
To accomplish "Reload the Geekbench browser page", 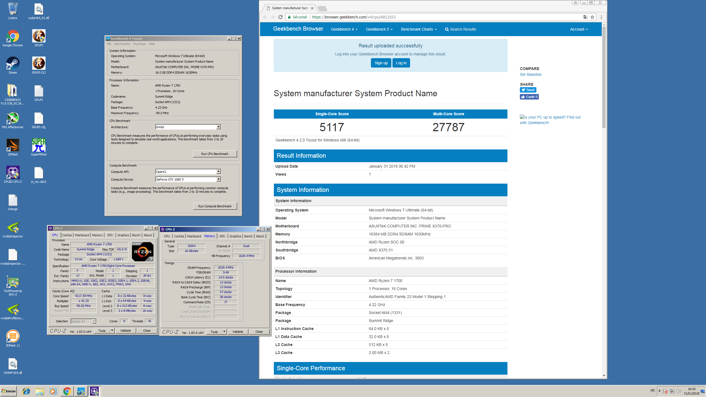I will 280,17.
